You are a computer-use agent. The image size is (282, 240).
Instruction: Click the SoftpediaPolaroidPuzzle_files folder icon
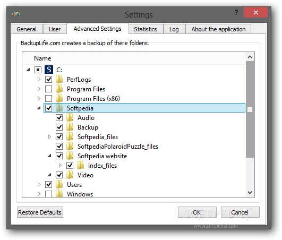click(x=70, y=146)
